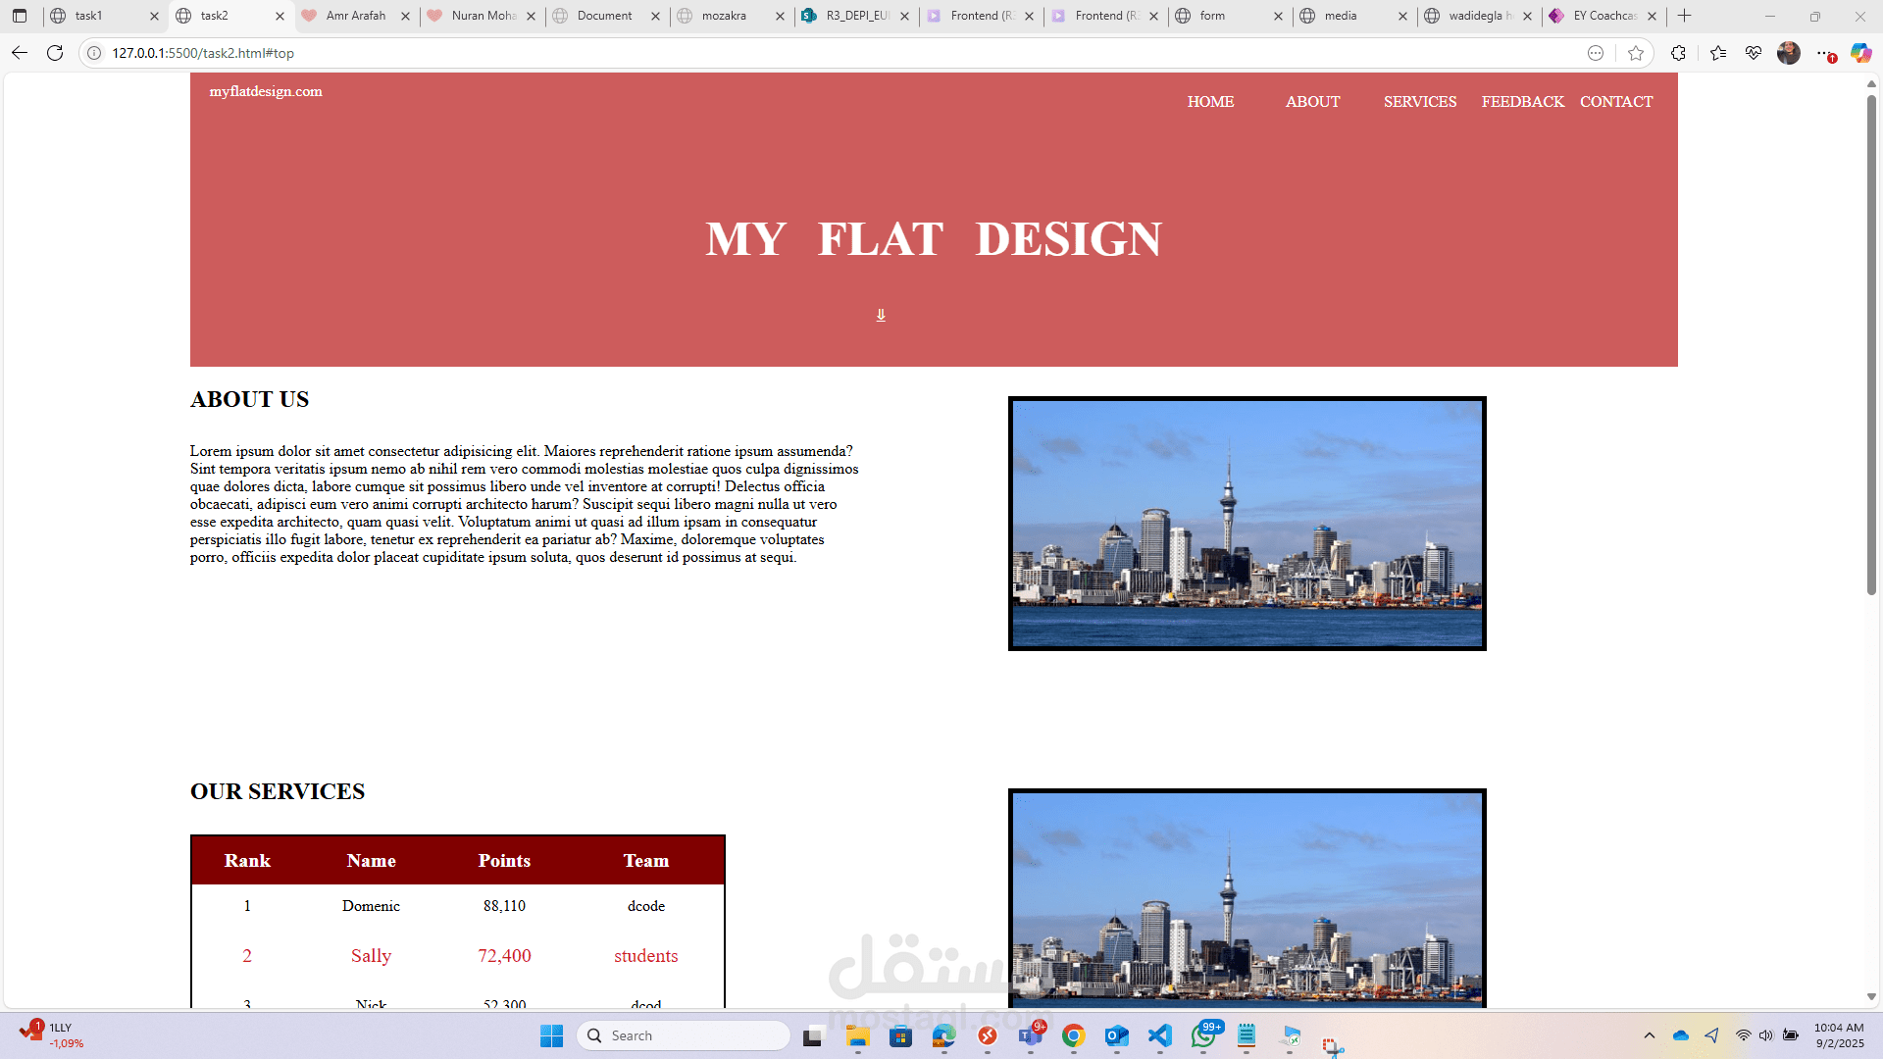The width and height of the screenshot is (1883, 1059).
Task: Launch Copilot from the browser toolbar
Action: tap(1860, 53)
